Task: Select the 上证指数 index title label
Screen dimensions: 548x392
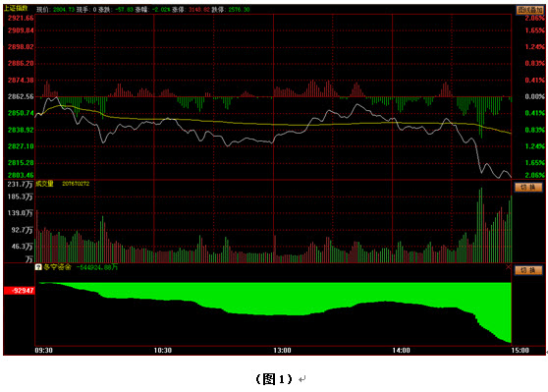Action: point(16,9)
